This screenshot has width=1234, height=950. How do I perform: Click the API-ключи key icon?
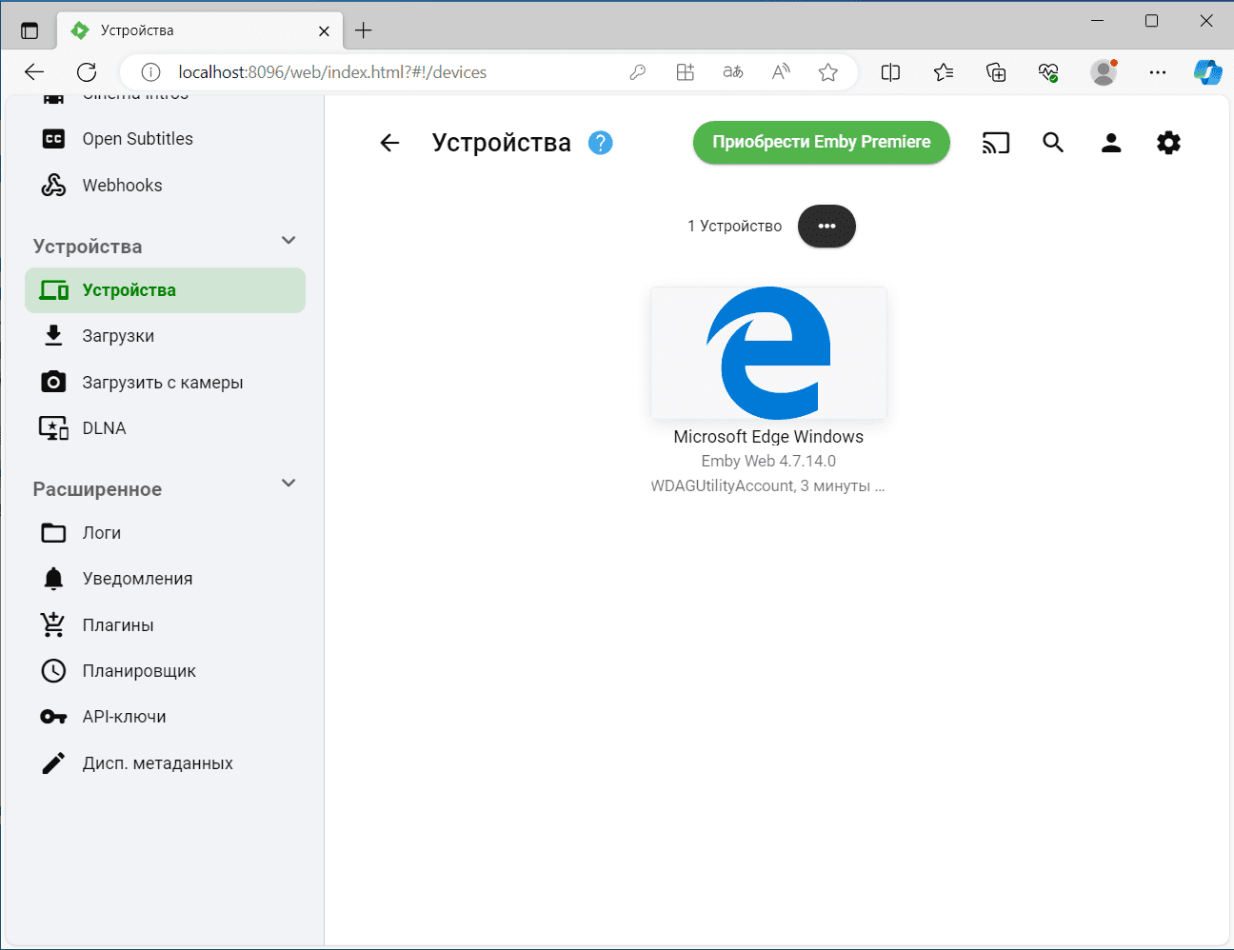coord(53,717)
